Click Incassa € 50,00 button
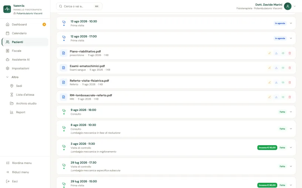 [x=267, y=147]
